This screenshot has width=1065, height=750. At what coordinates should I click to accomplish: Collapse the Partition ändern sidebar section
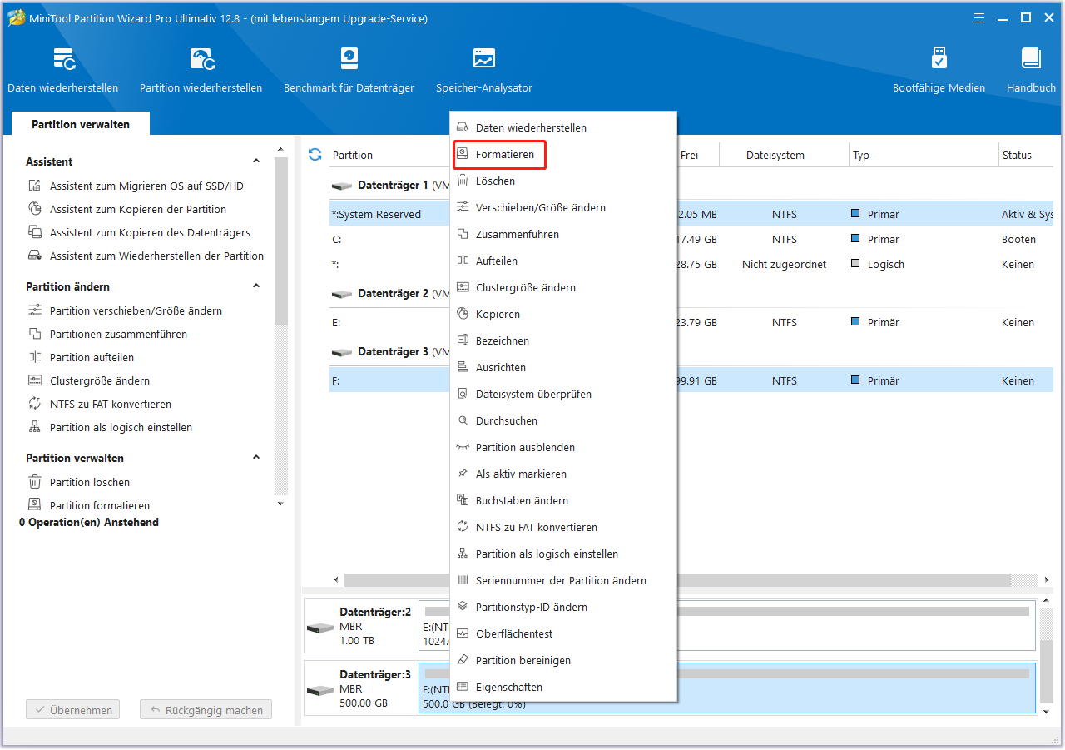point(256,286)
